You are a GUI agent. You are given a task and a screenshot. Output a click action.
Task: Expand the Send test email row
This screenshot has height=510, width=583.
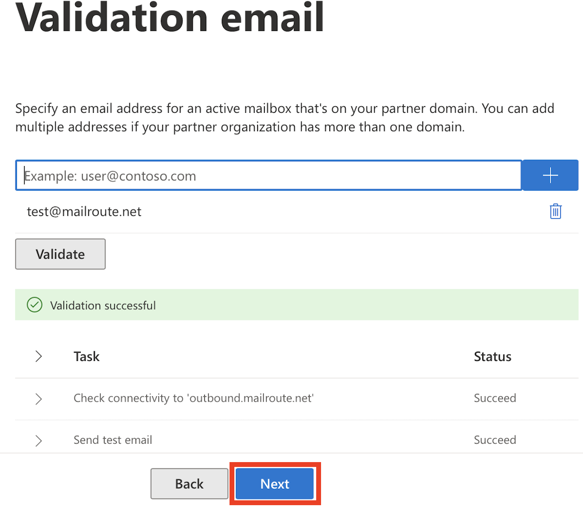point(39,440)
